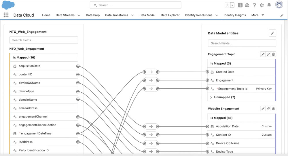The image size is (288, 156).
Task: Click the Salesforce cloud logo
Action: [8, 5]
